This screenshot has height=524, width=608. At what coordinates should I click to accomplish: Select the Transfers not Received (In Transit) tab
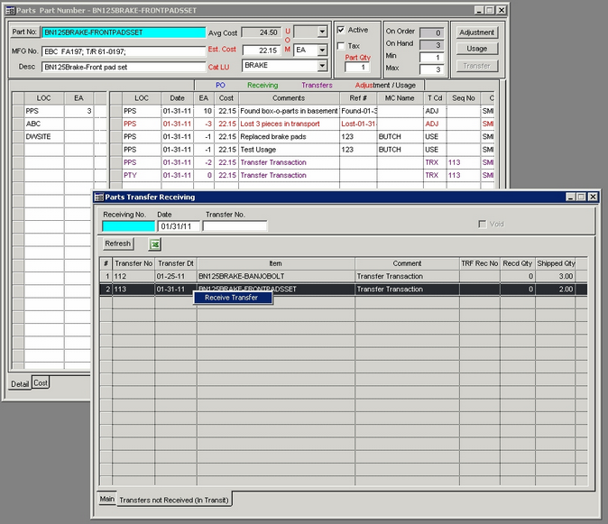coord(175,499)
